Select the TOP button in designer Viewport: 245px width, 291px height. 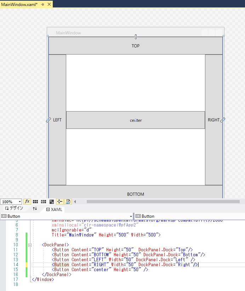[136, 46]
